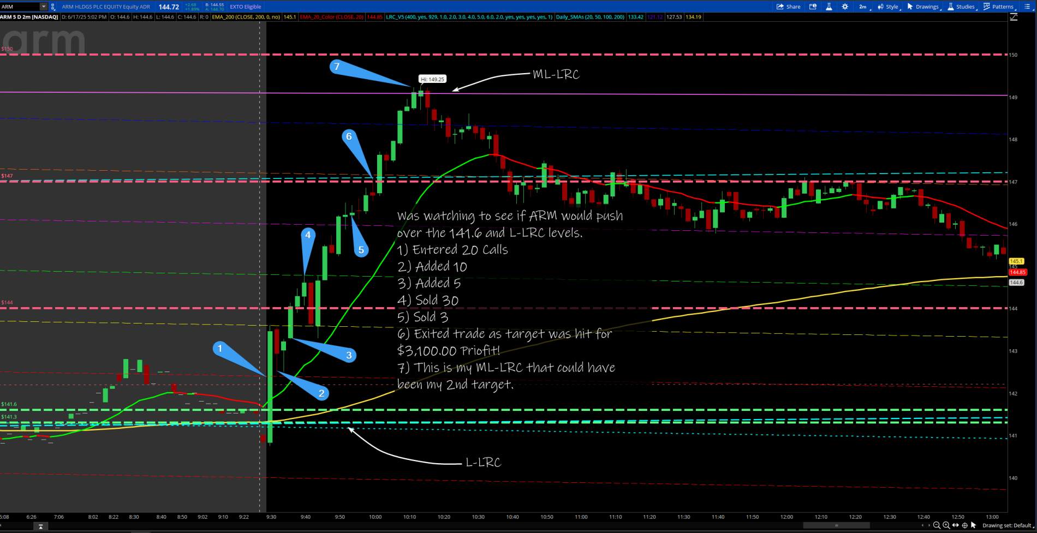
Task: Open the Style menu
Action: pos(889,7)
